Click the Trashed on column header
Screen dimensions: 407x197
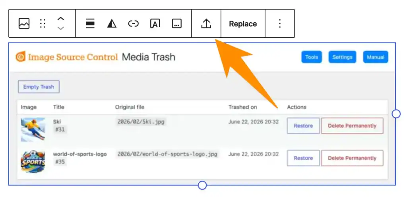[x=243, y=107]
